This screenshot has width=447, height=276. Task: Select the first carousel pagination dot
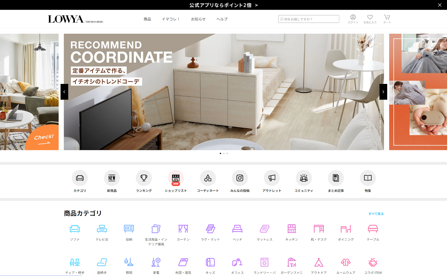tap(220, 153)
